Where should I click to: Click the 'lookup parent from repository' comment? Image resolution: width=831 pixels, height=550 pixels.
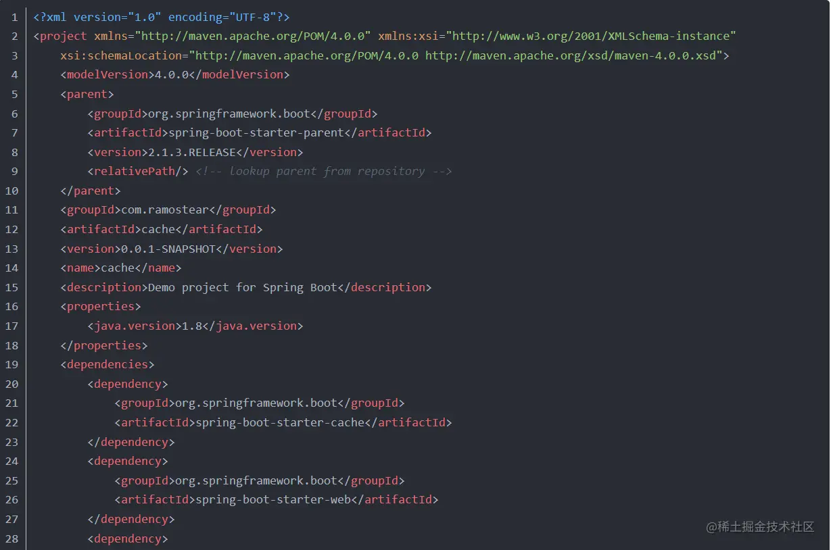point(323,171)
